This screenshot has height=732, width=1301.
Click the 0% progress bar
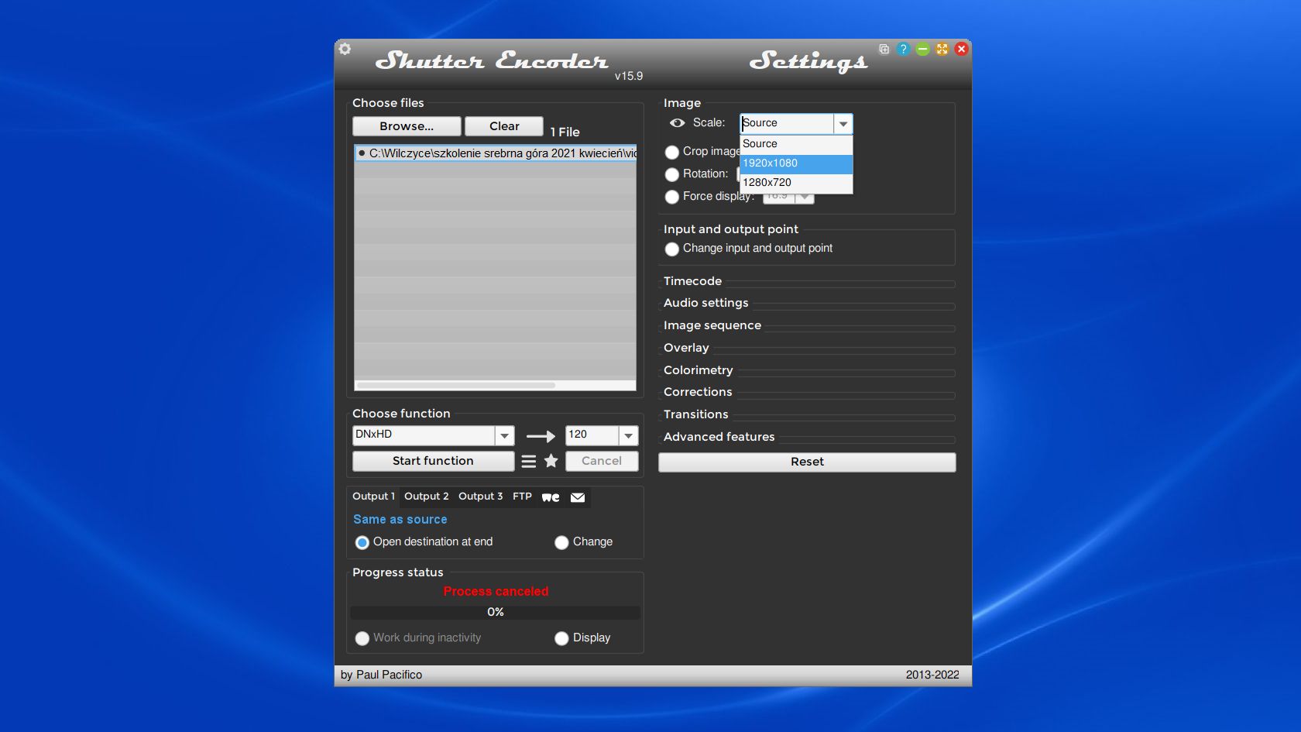pyautogui.click(x=496, y=613)
